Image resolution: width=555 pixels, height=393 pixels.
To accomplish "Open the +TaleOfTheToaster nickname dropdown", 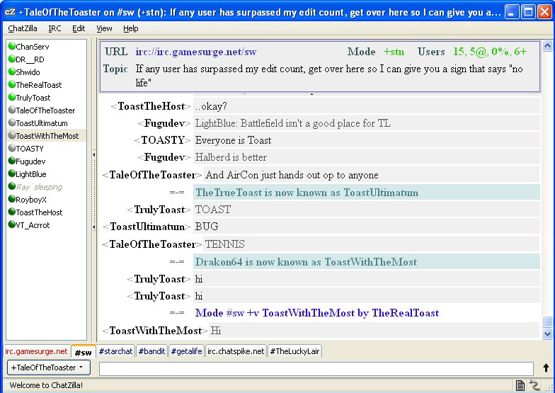I will click(47, 368).
